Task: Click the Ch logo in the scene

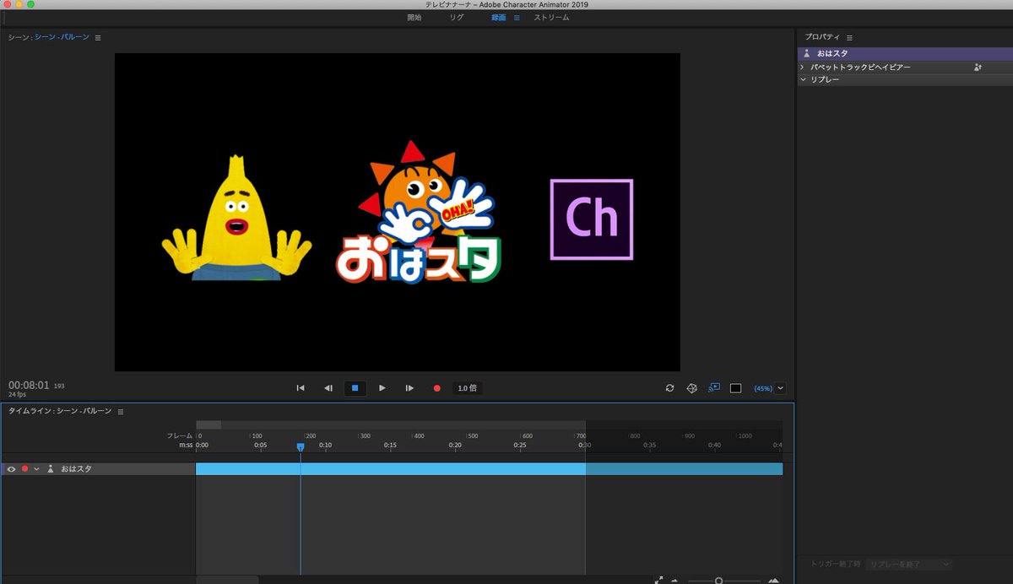Action: tap(591, 219)
